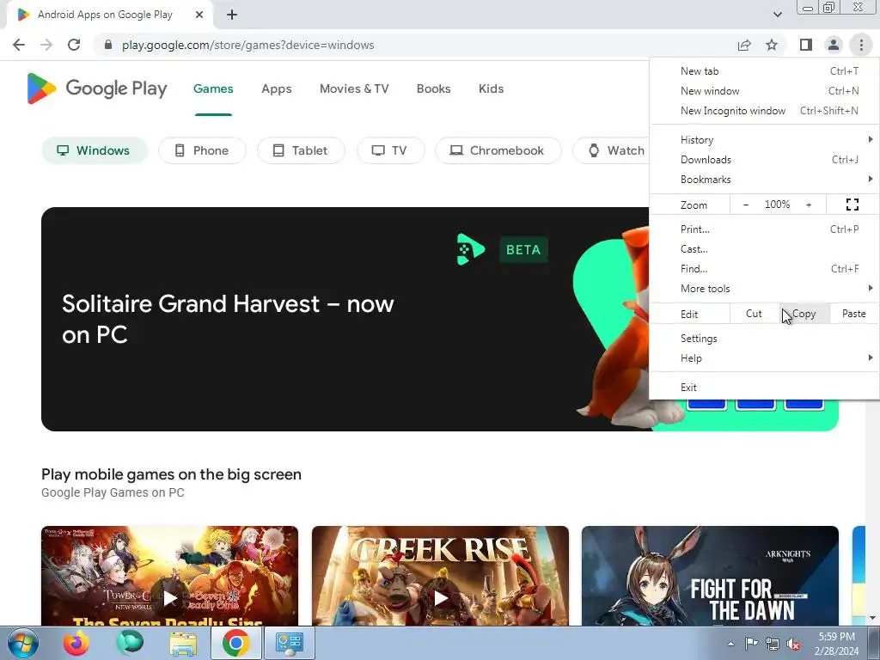Toggle the side panel icon
This screenshot has width=880, height=660.
click(806, 45)
